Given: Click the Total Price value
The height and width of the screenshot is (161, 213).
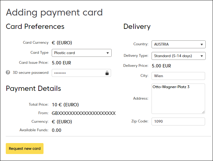Looking at the screenshot, I should [x=65, y=105].
